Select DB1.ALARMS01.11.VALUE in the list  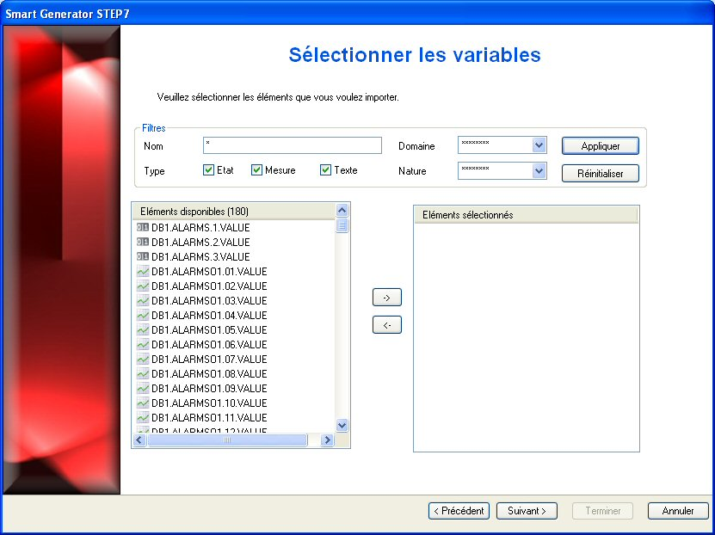pos(209,417)
